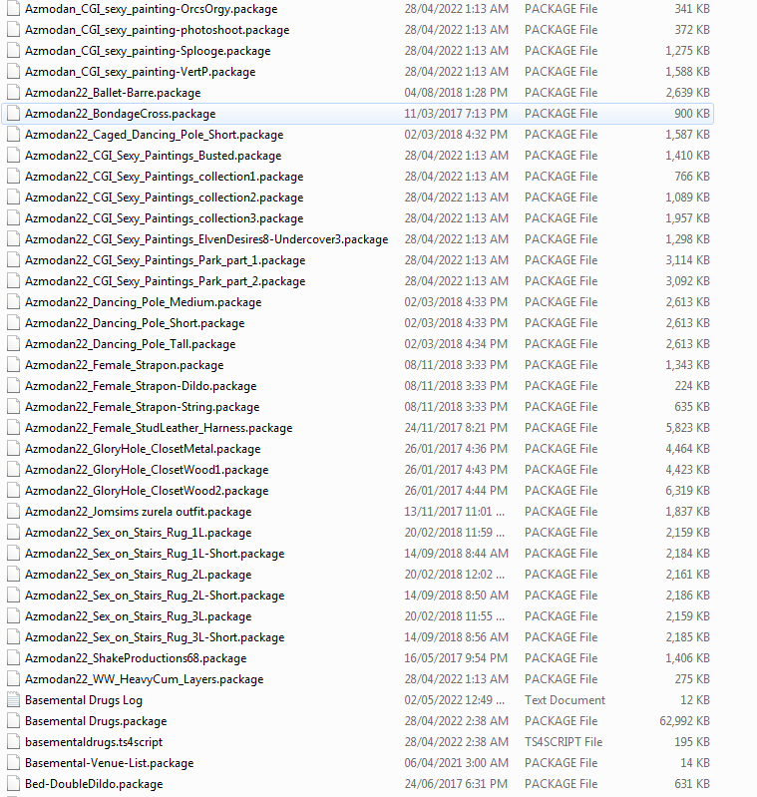This screenshot has width=757, height=797.
Task: Click the icon of Azmodan22_CGI_Sexy_Paintings_collection2.package
Action: coord(14,198)
